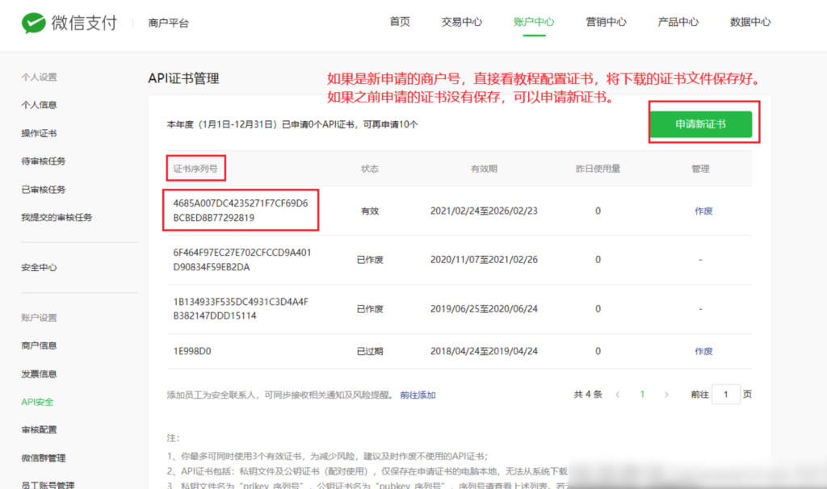Click the next page arrow in pagination
The height and width of the screenshot is (489, 827).
(665, 395)
